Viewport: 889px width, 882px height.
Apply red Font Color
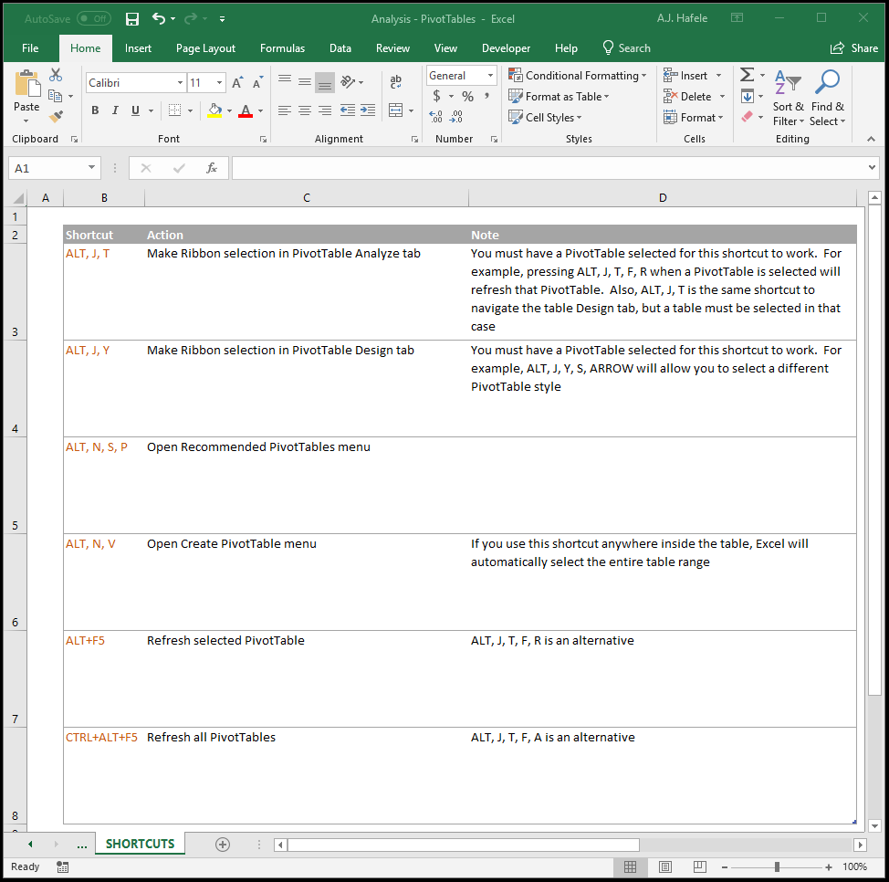[x=246, y=110]
